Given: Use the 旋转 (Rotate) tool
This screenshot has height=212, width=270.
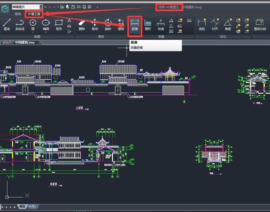Looking at the screenshot, I should pos(108,24).
